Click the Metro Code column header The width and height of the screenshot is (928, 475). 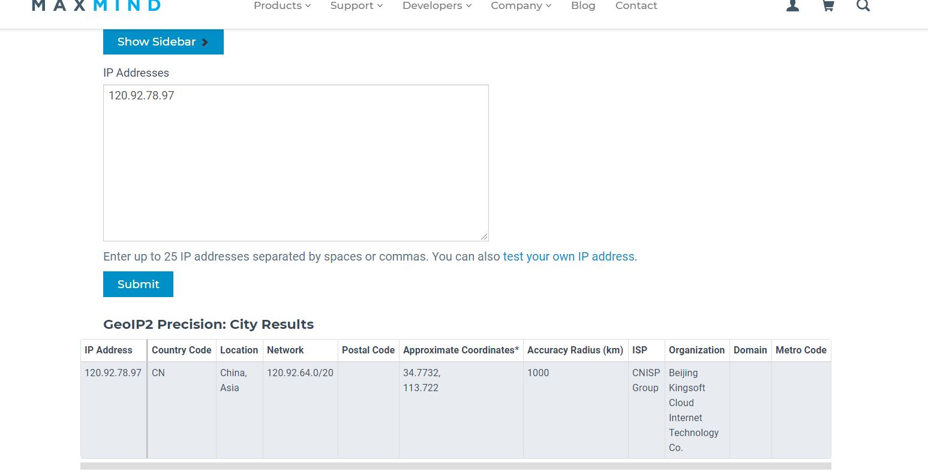click(801, 350)
